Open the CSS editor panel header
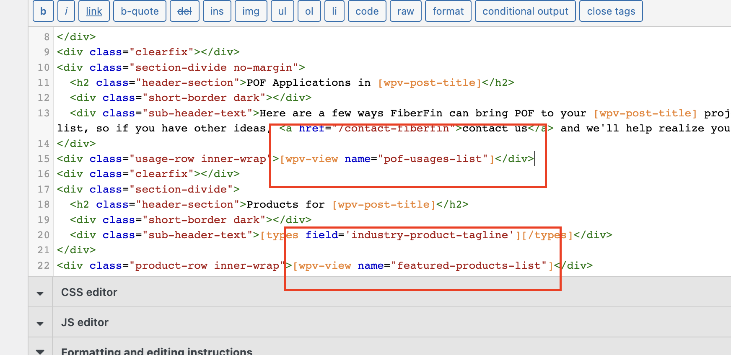The height and width of the screenshot is (355, 731). (x=380, y=292)
